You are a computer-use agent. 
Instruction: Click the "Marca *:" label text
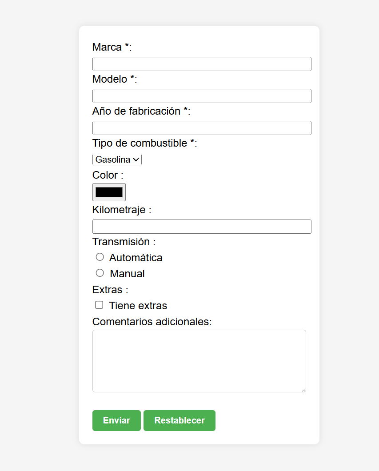[x=112, y=47]
